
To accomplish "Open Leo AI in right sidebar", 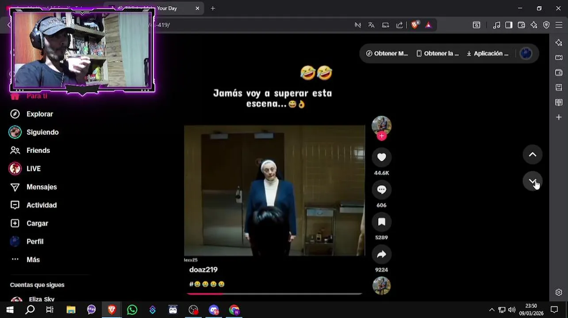I will [x=559, y=42].
